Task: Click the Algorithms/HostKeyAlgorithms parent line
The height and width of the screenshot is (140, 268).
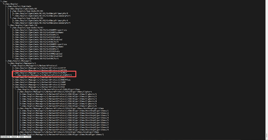Action: coord(62,109)
